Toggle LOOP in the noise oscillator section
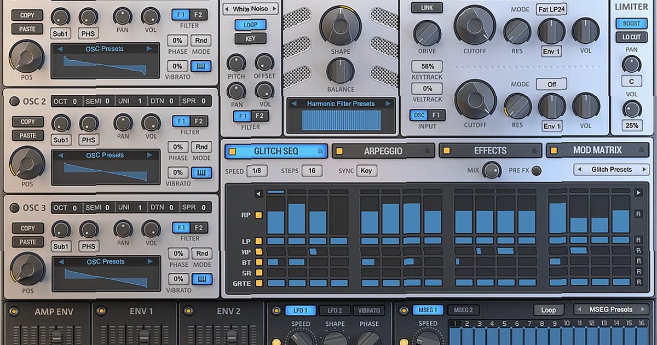This screenshot has width=657, height=345. click(250, 25)
